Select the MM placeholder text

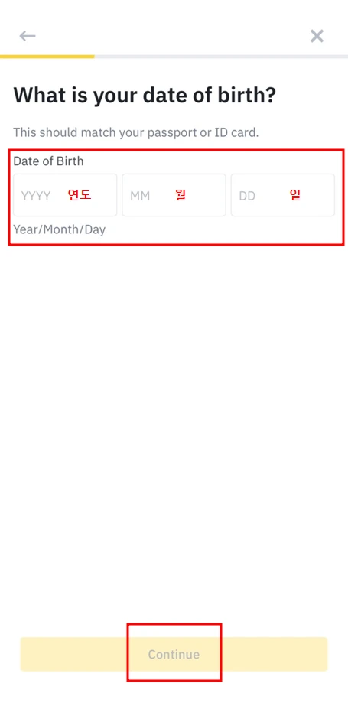(140, 196)
